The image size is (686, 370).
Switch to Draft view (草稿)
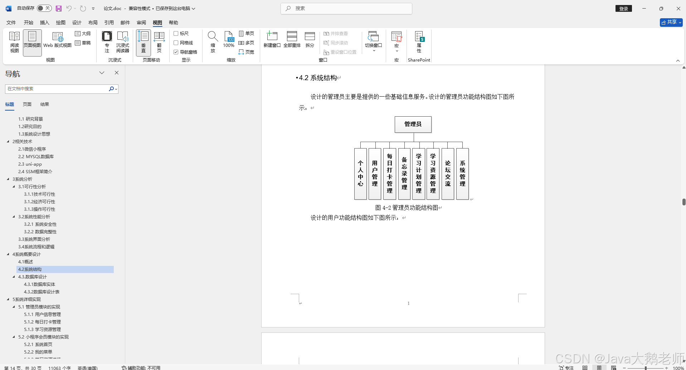(83, 43)
